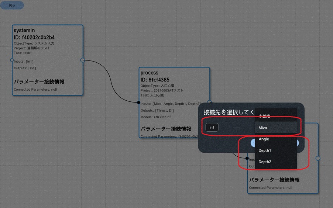Click the systemIn node output port
The image size is (333, 208).
pos(83,60)
